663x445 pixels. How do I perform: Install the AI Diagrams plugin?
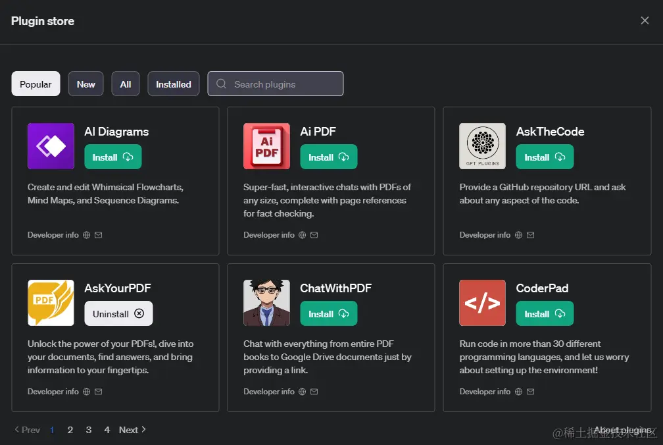[113, 157]
